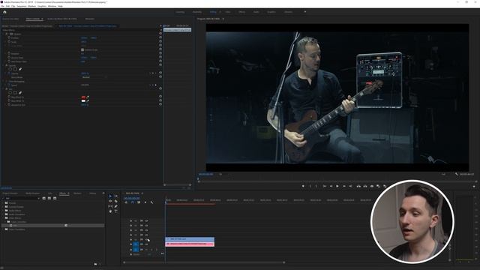This screenshot has height=270, width=480.
Task: Open the Window menu
Action: coord(52,6)
